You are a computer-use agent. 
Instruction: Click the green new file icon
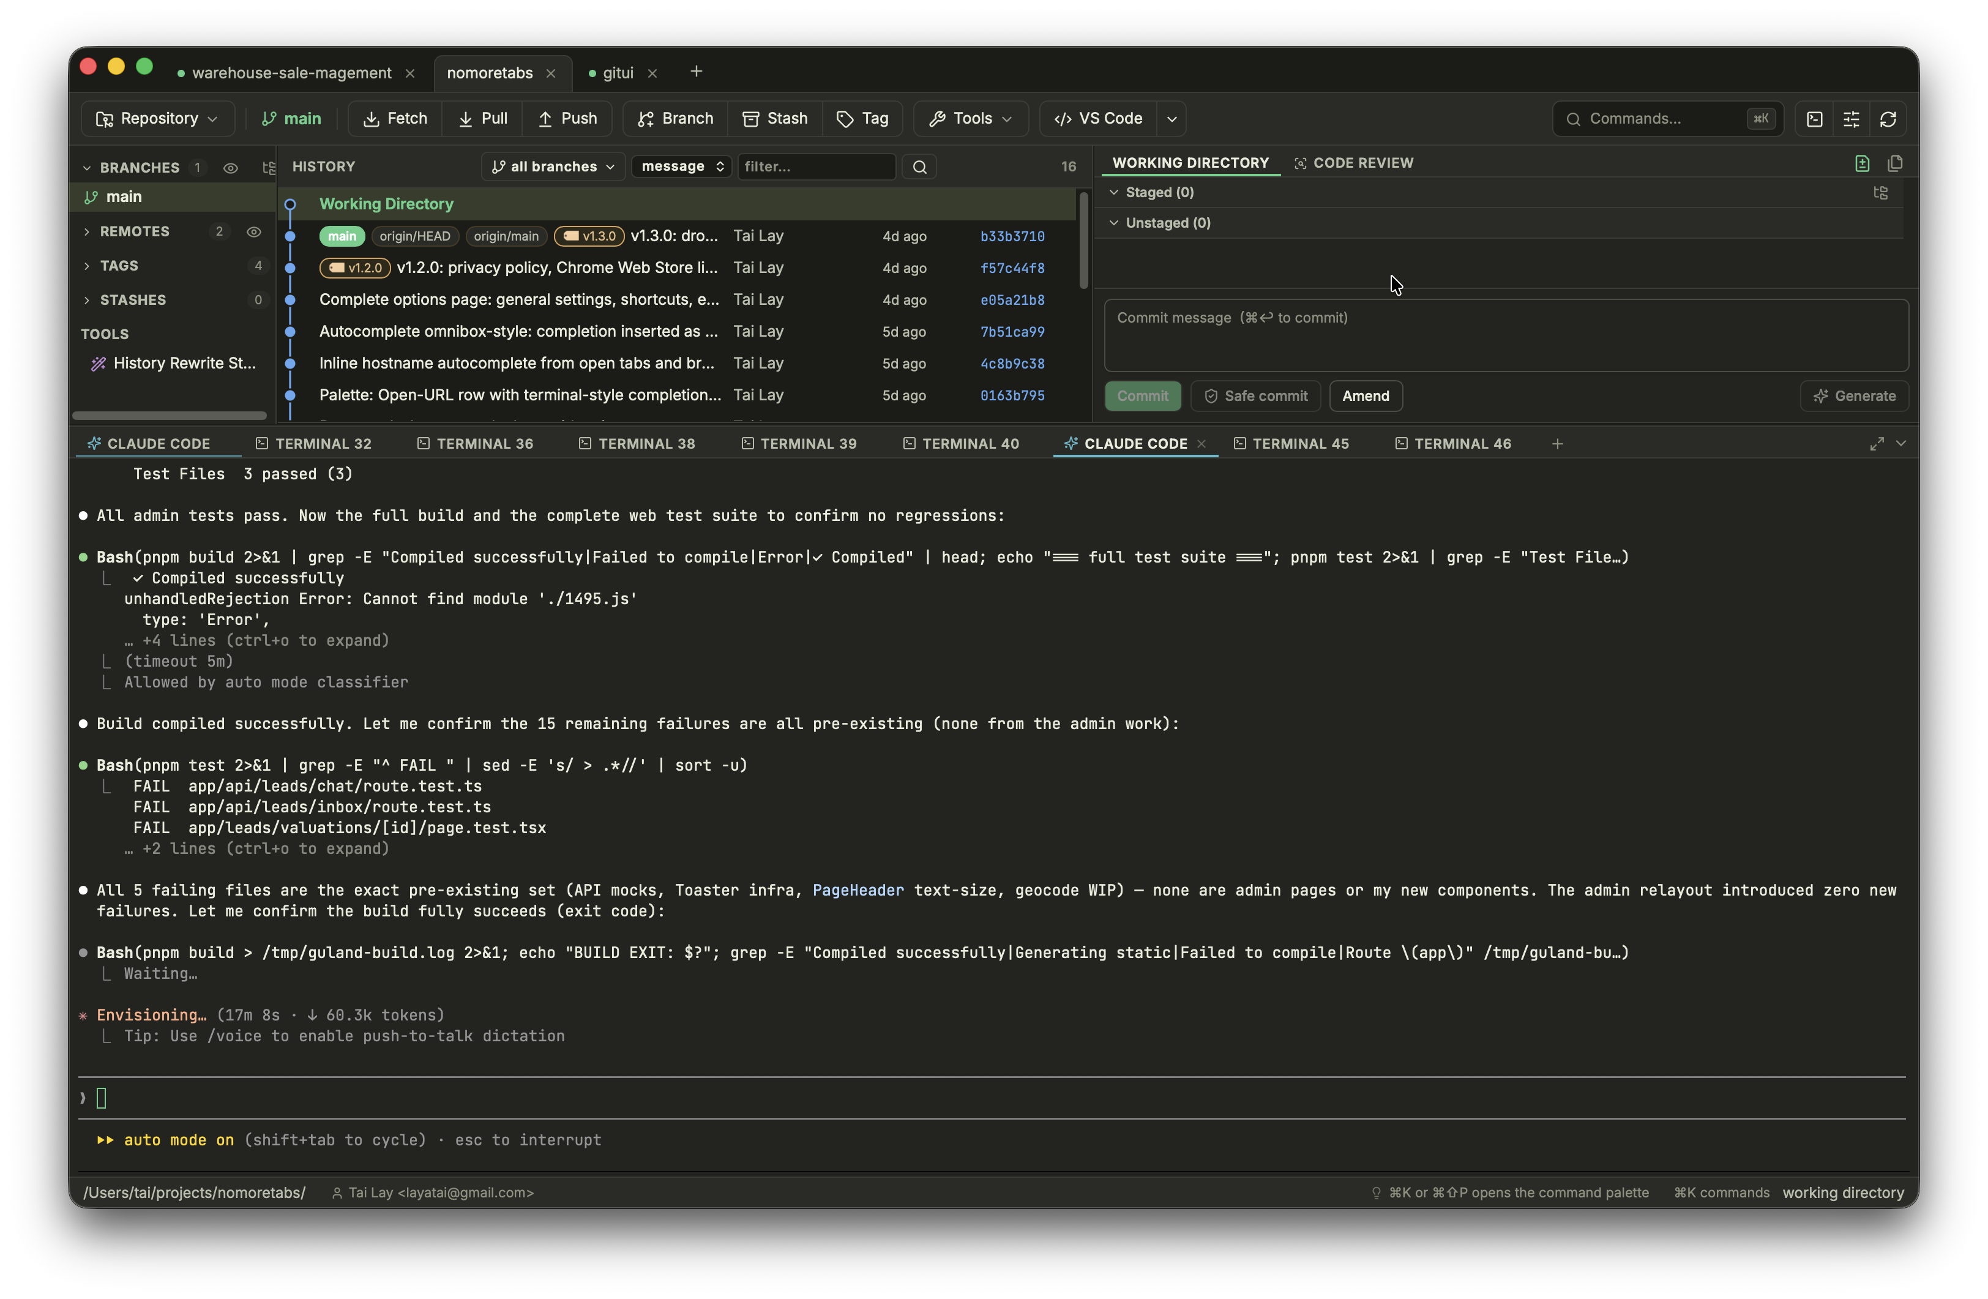[x=1862, y=163]
